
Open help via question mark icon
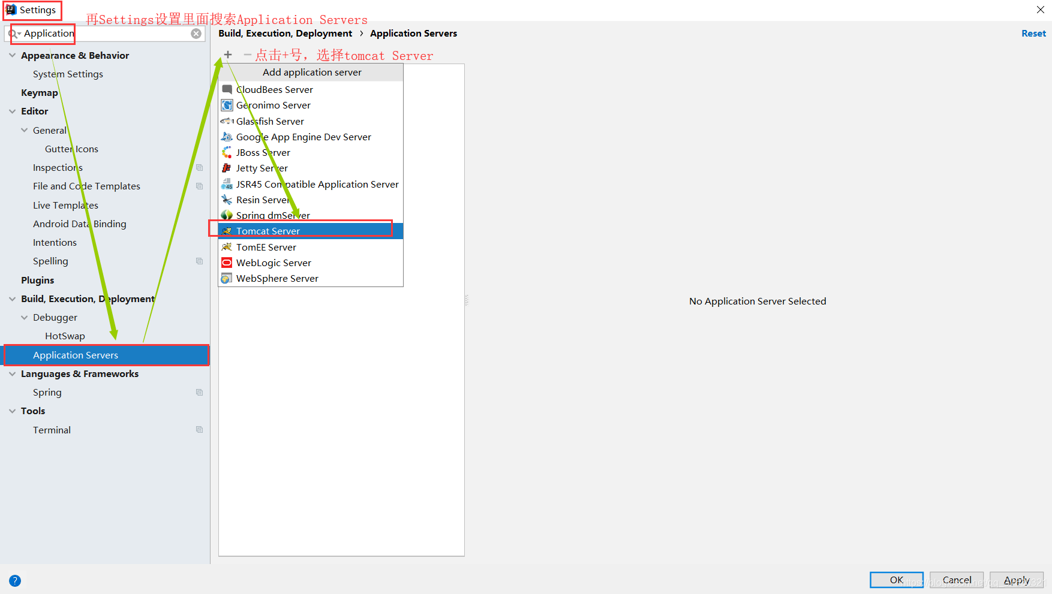[x=15, y=580]
